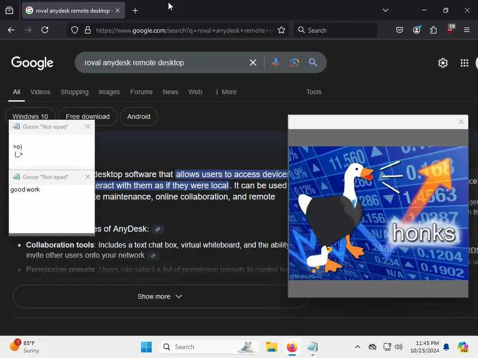Click the Firefox toolbar Search box

tap(335, 30)
